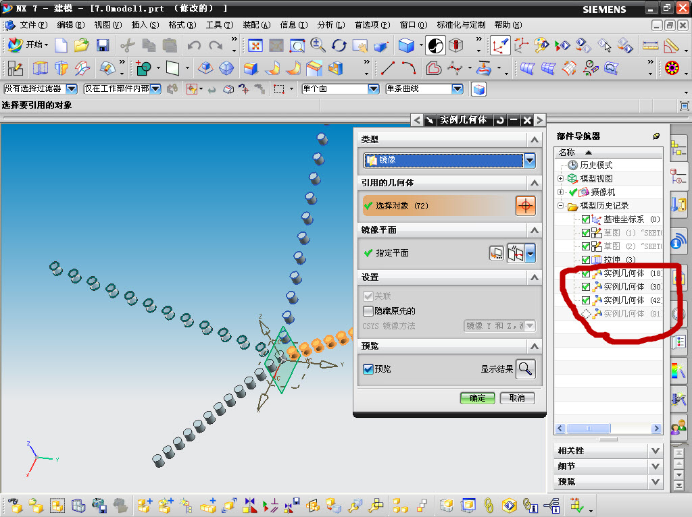Click the navigator horizontal scrollbar thumb
The height and width of the screenshot is (517, 692).
click(589, 429)
